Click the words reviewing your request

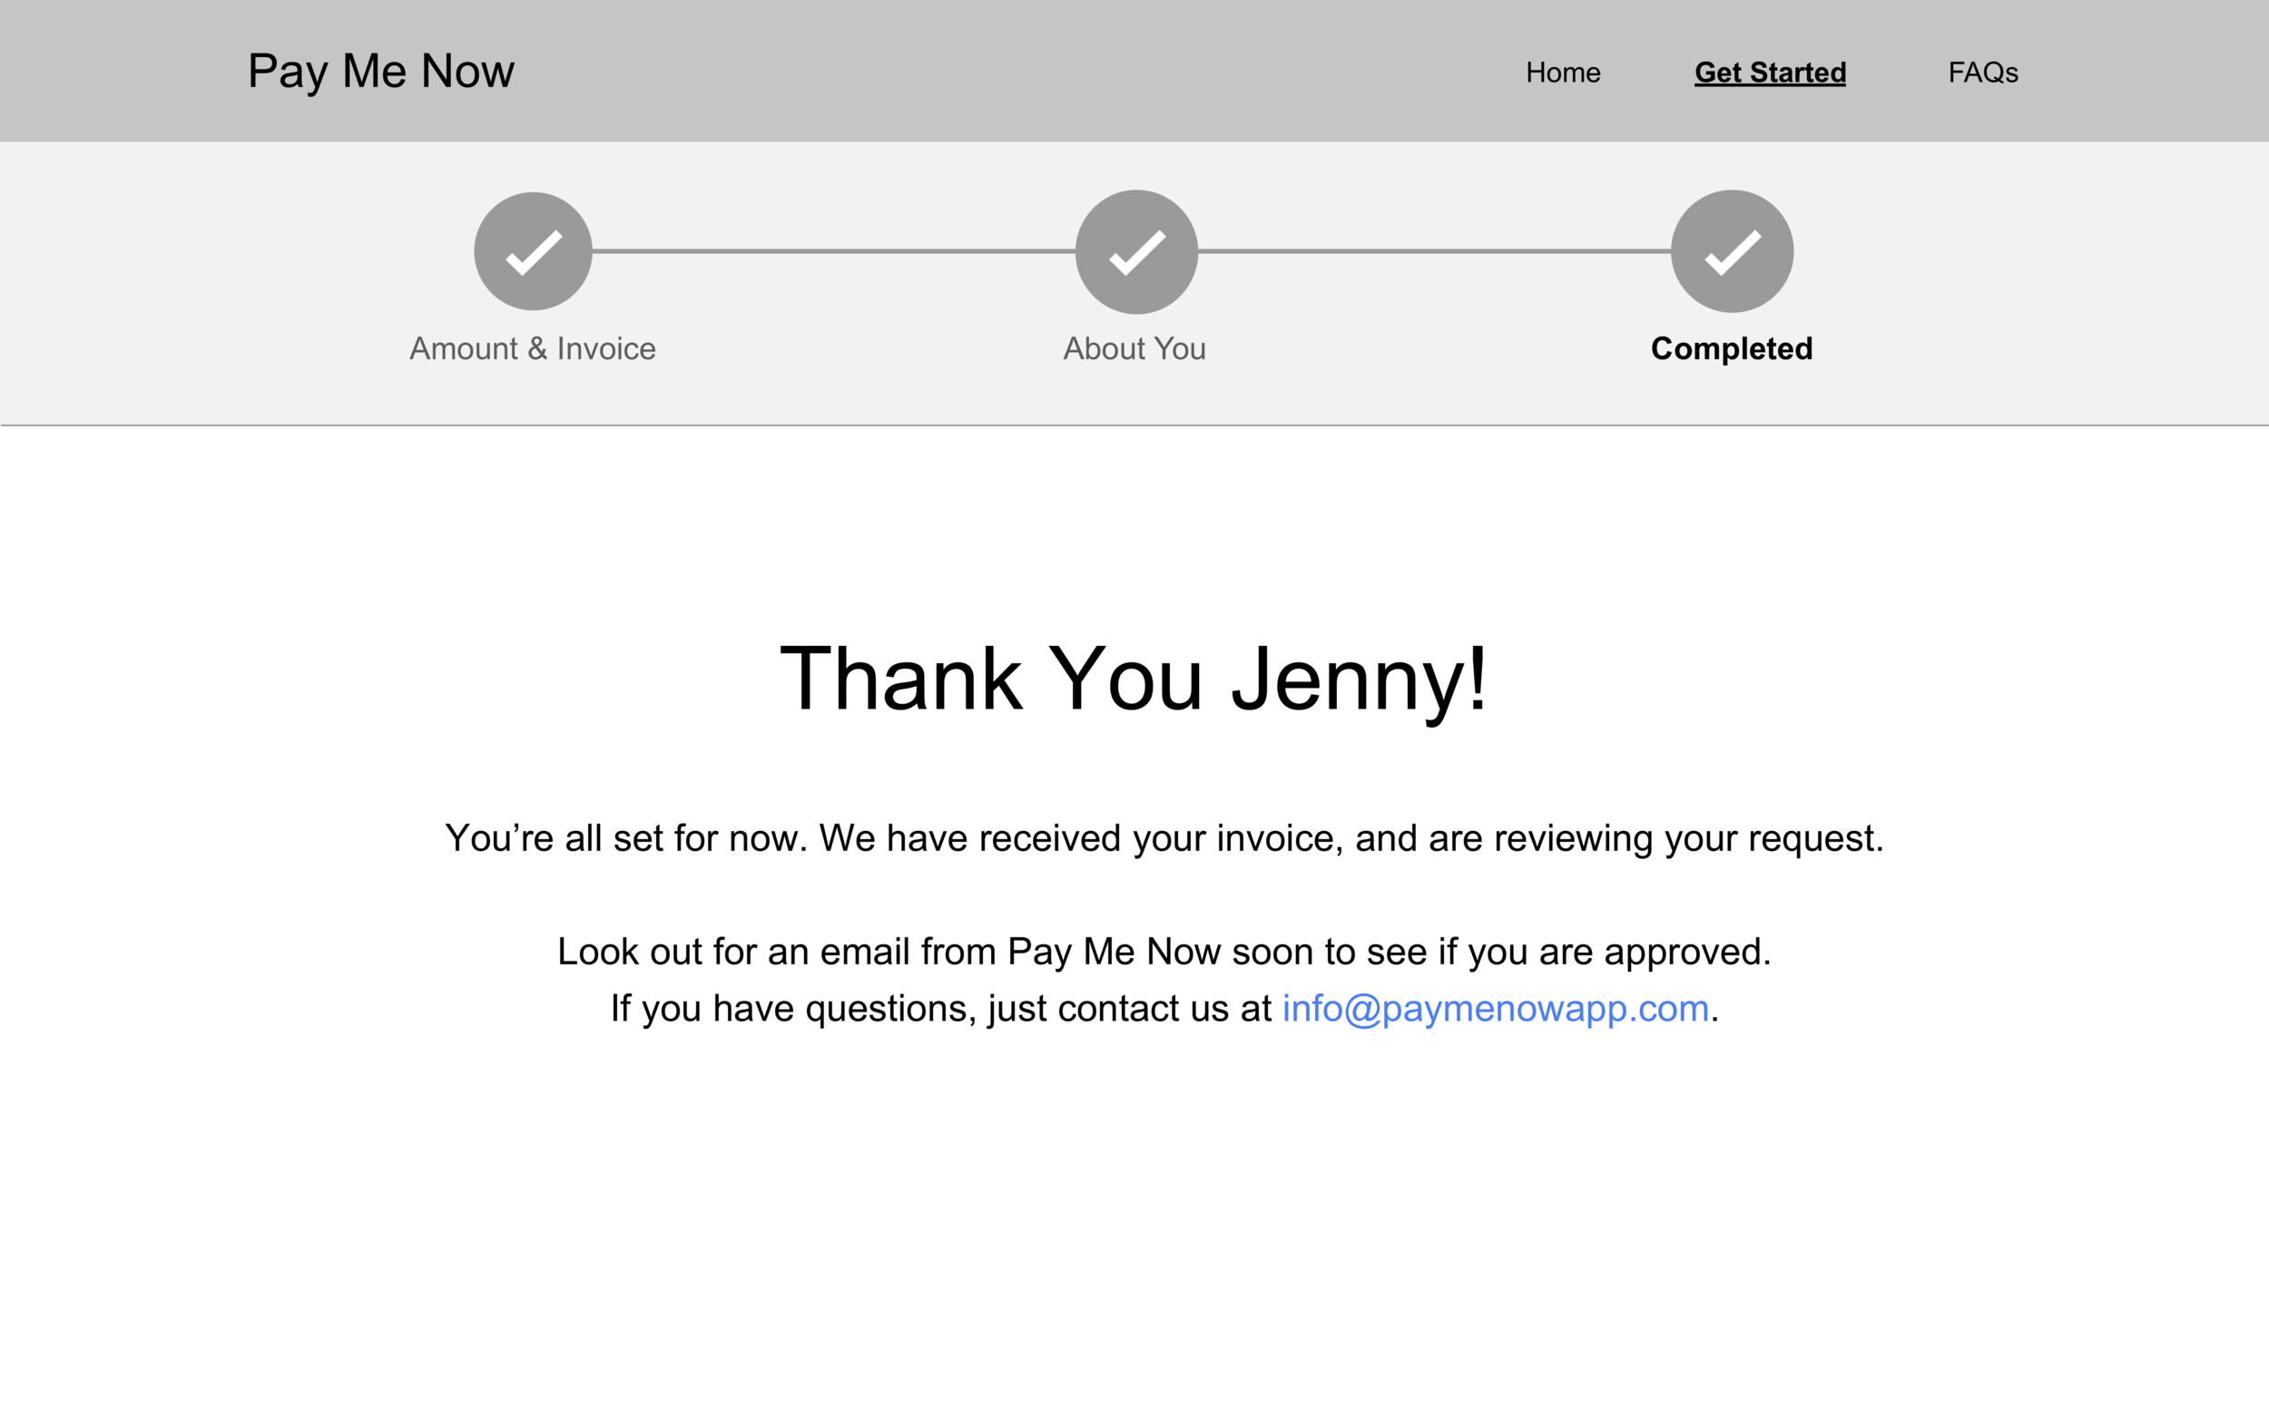coord(1688,837)
